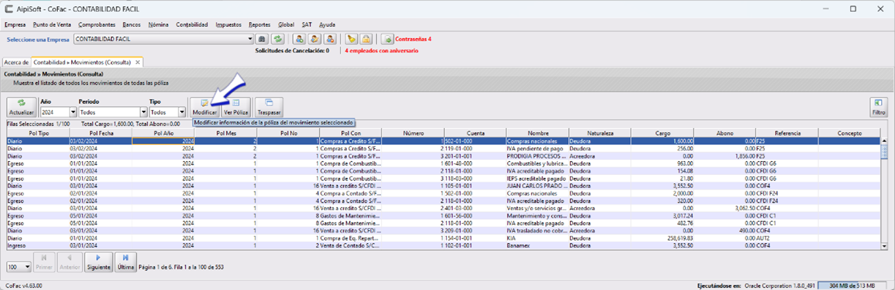Sort by the Pol Tipo column header
The width and height of the screenshot is (895, 290).
point(38,133)
